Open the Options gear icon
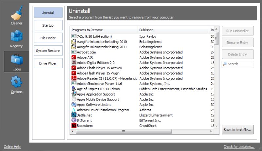Screen dimensions: 262x151 coord(16,82)
